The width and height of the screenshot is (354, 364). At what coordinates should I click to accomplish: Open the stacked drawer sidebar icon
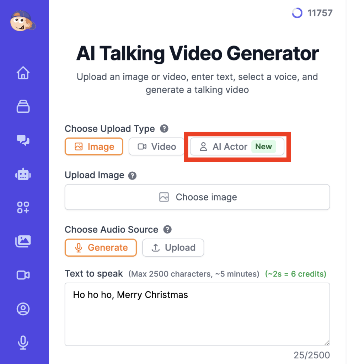pyautogui.click(x=23, y=106)
